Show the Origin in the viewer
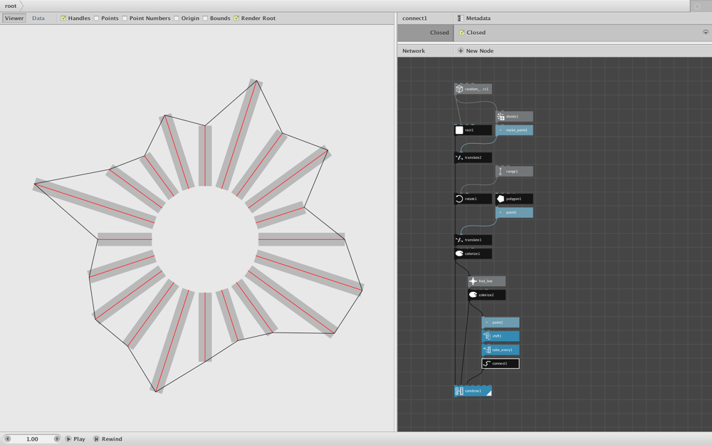The image size is (712, 445). (x=176, y=19)
